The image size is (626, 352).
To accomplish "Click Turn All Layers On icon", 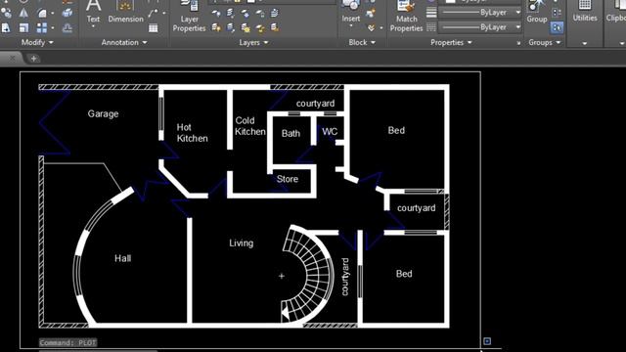I will [216, 27].
